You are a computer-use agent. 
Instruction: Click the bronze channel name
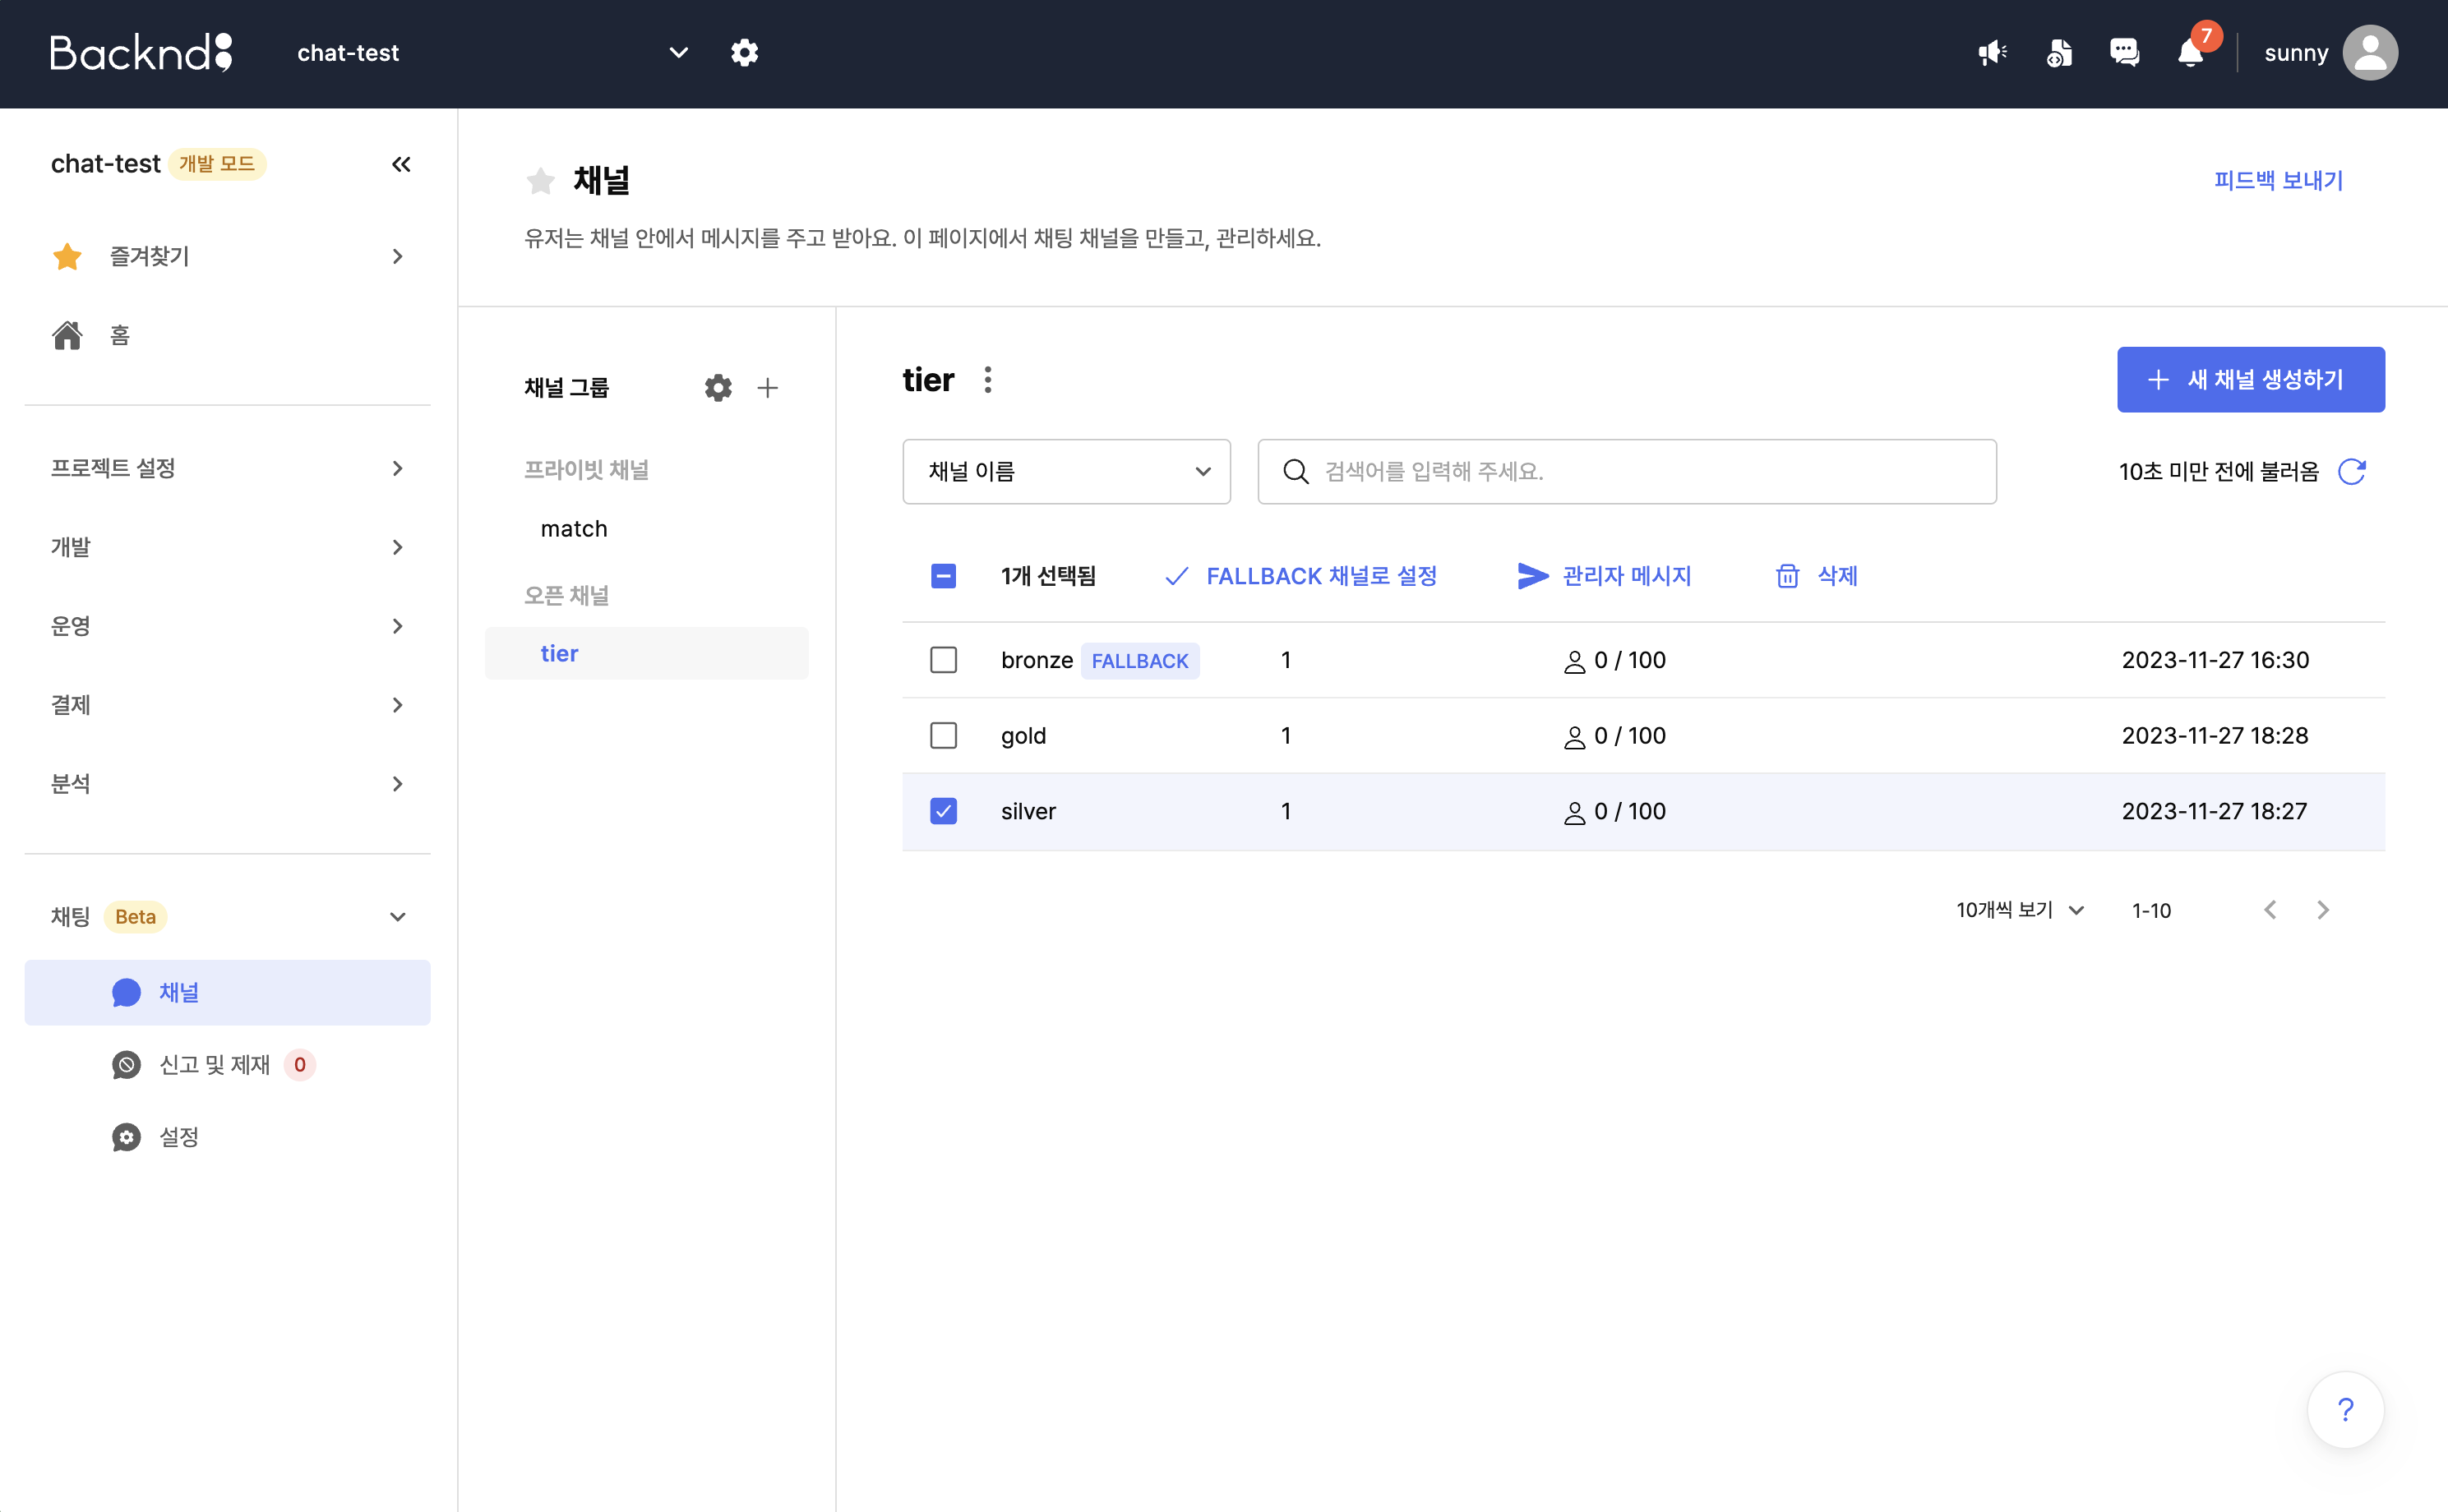coord(1037,660)
